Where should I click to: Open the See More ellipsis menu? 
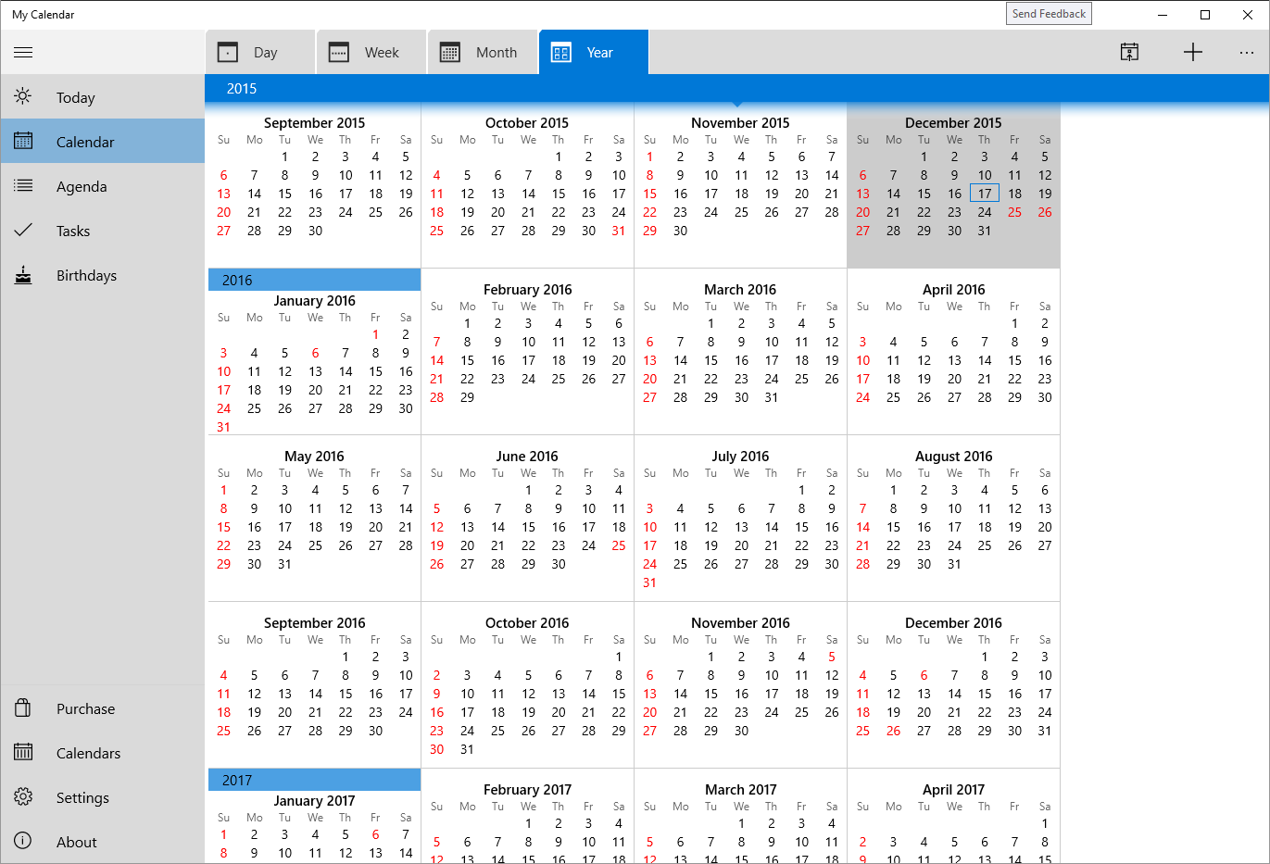pos(1247,53)
